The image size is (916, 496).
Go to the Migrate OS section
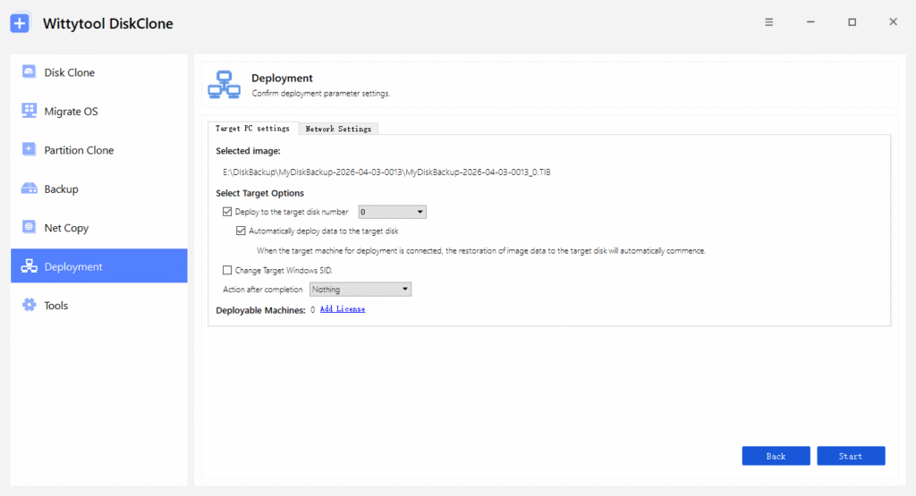(98, 111)
